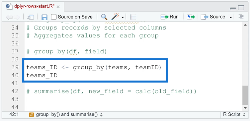This screenshot has height=121, width=250.
Task: Click the scrollbar up arrow
Action: tap(245, 25)
